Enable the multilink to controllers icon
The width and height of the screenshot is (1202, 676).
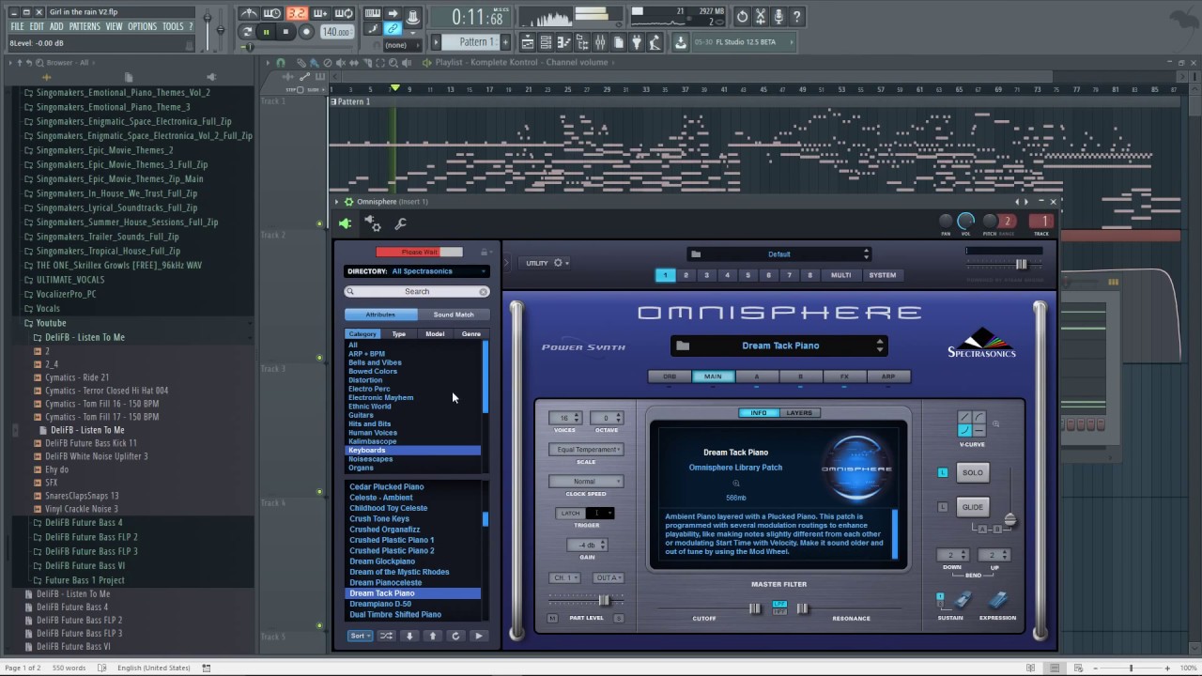[x=393, y=29]
